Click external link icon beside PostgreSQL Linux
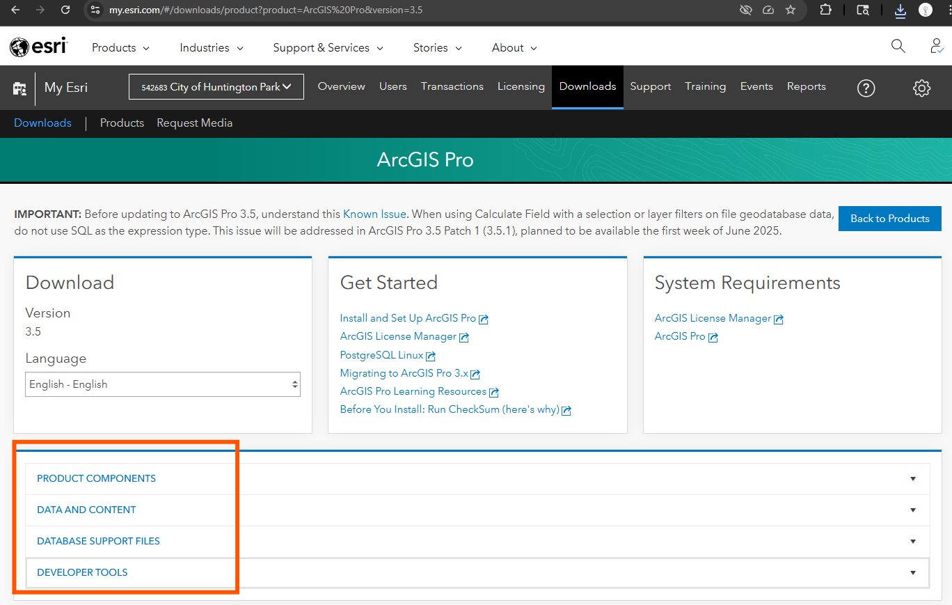The height and width of the screenshot is (605, 952). coord(431,356)
